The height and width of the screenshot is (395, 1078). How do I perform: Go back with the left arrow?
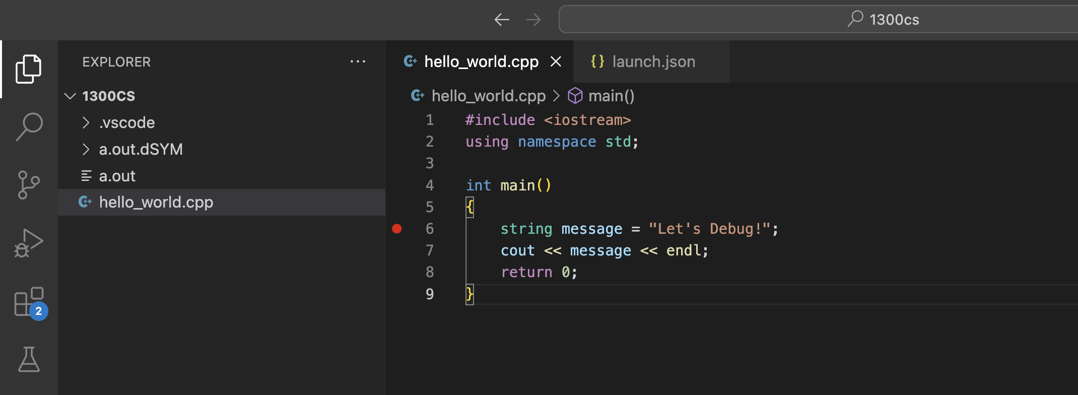pyautogui.click(x=502, y=20)
